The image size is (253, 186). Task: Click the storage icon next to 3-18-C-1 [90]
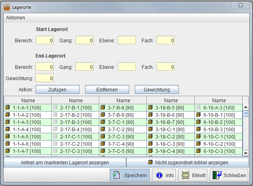[151, 130]
